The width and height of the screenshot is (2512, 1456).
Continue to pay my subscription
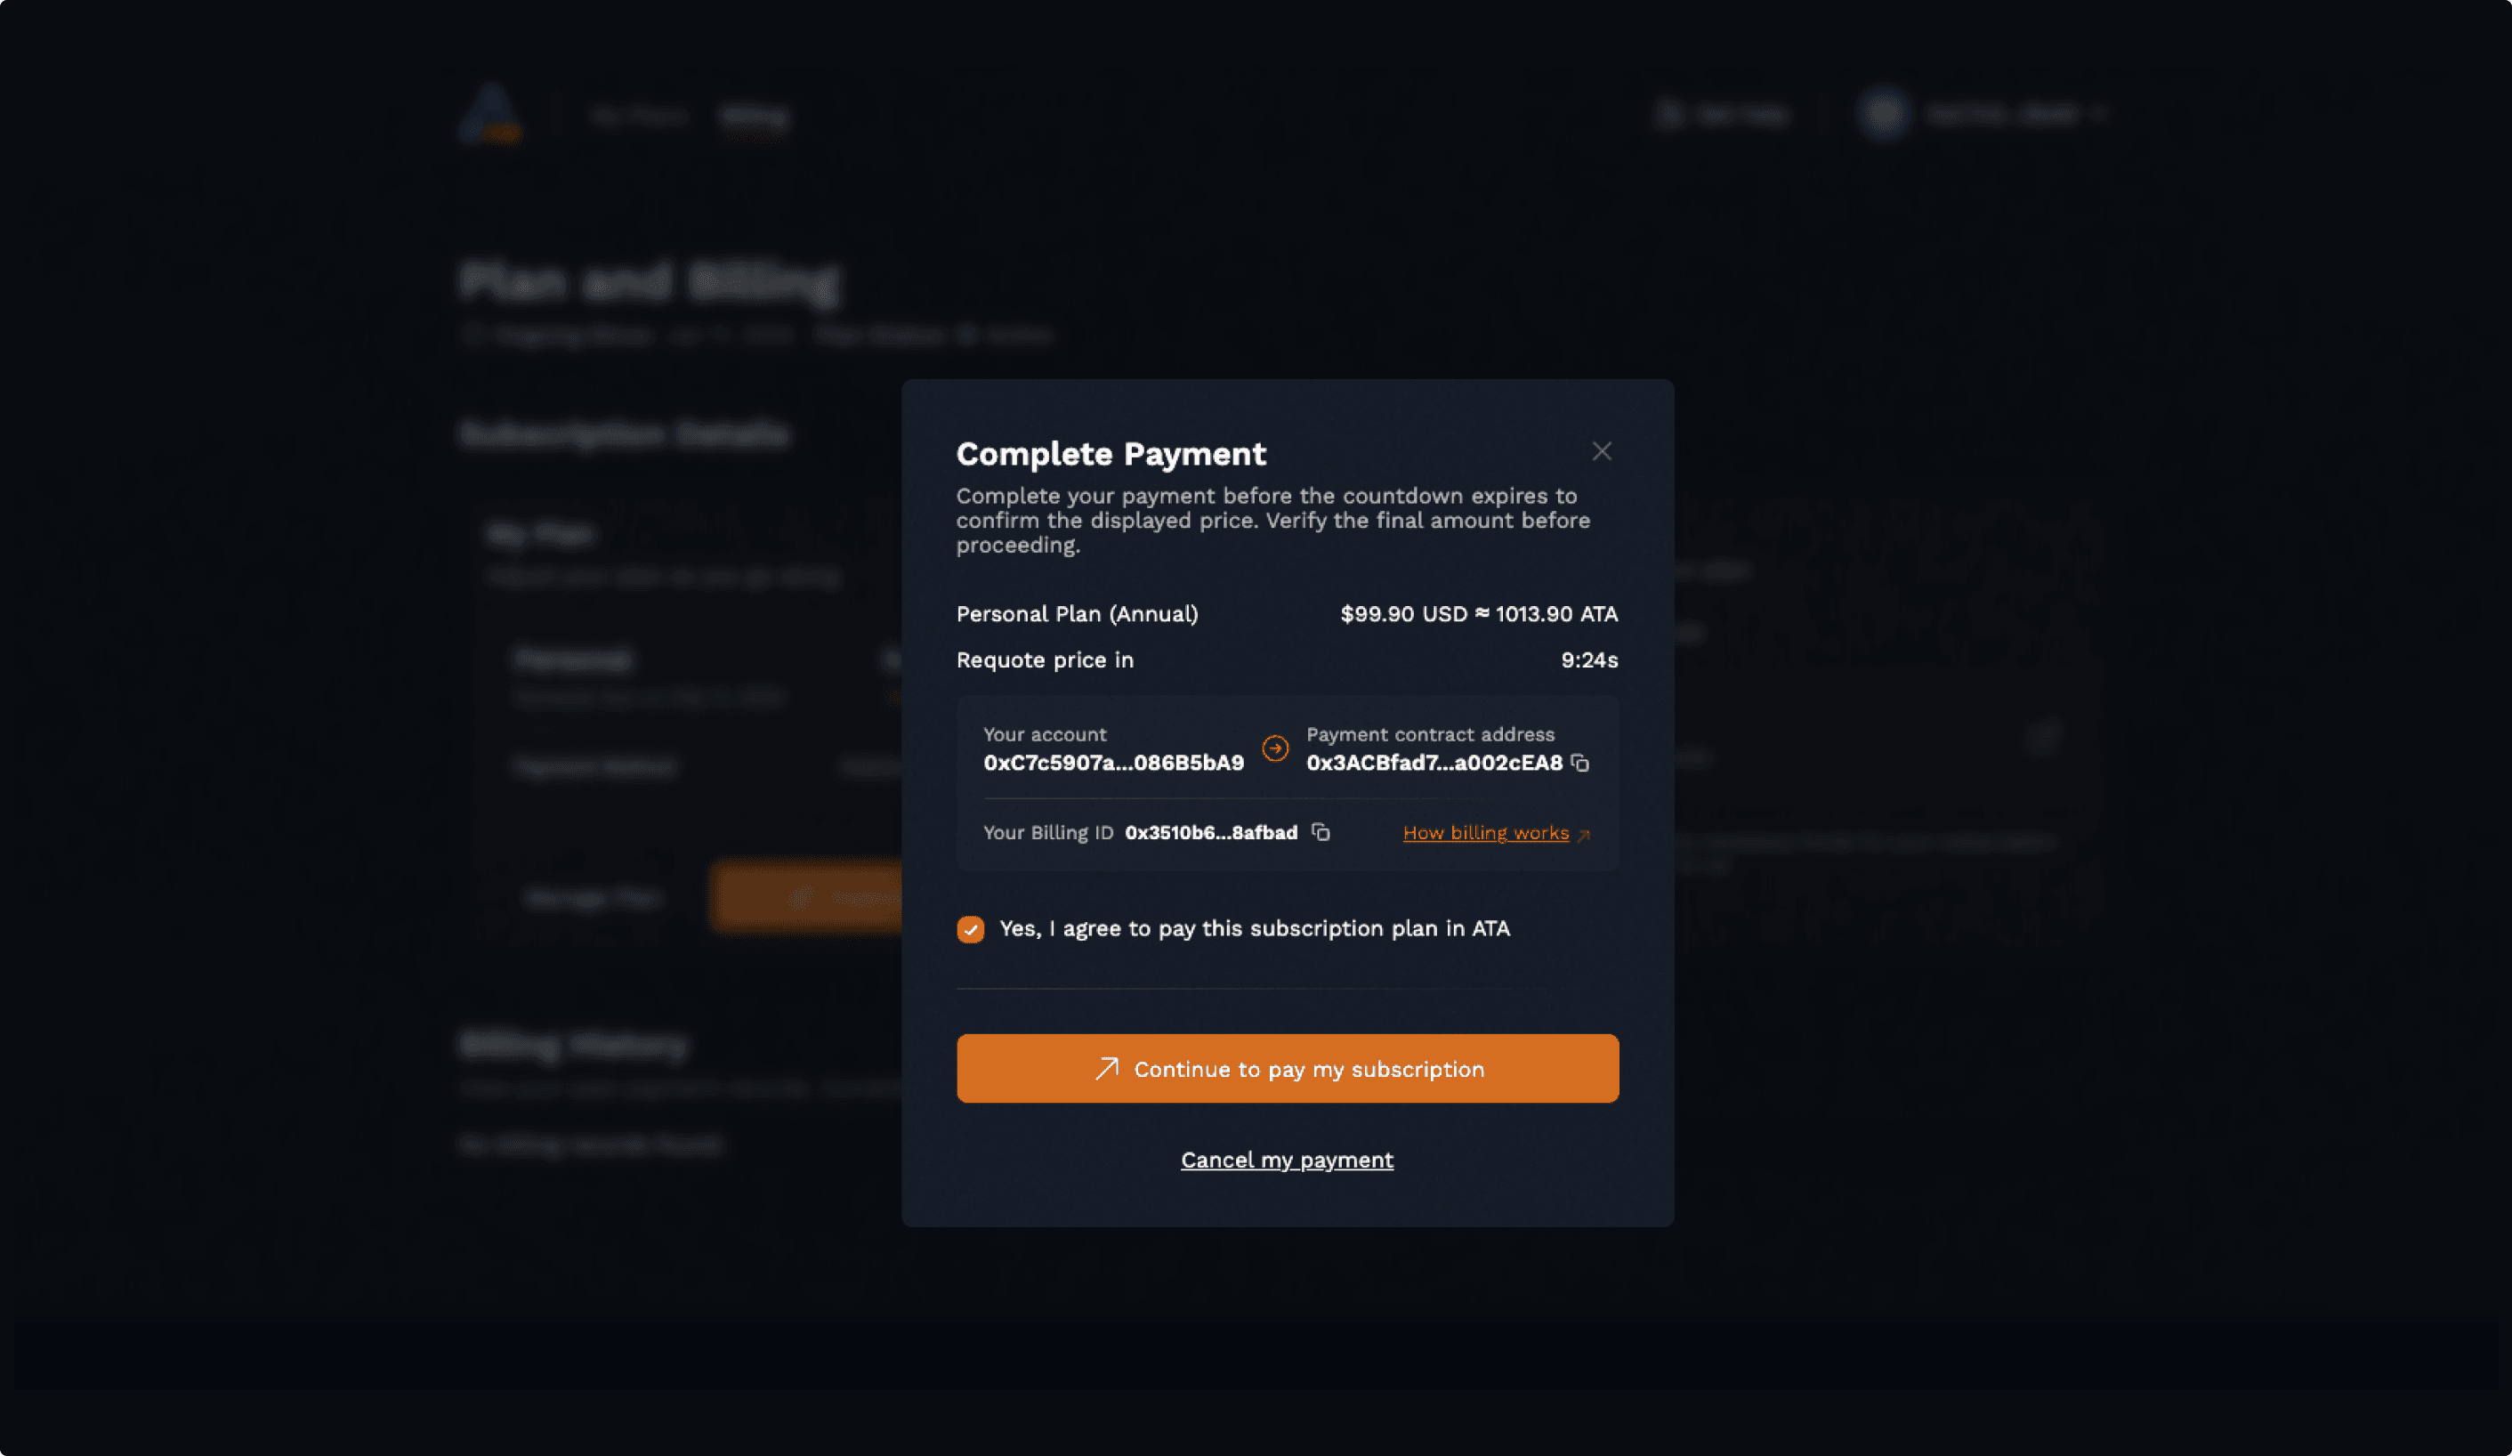tap(1286, 1068)
